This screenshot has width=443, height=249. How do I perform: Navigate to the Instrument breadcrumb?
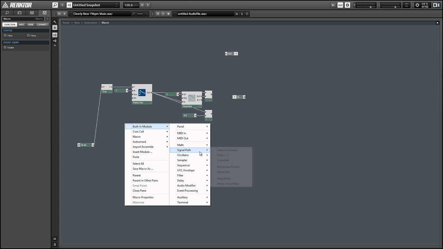tap(91, 22)
